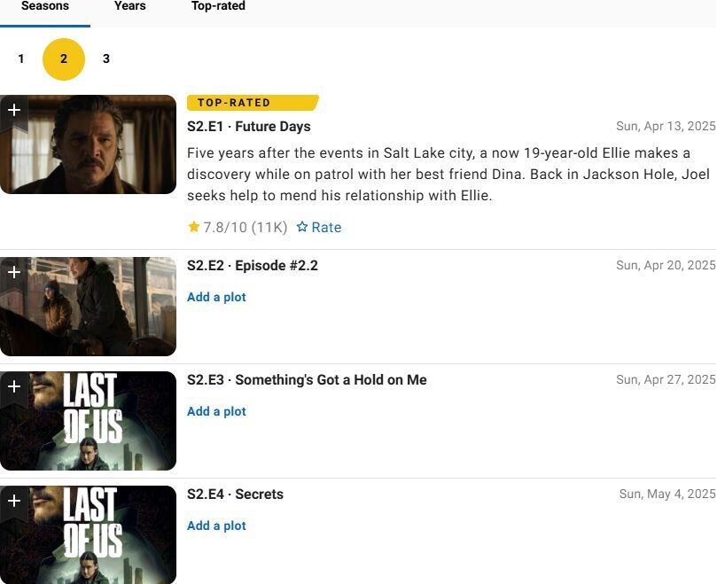Select highlighted season 2 button
The height and width of the screenshot is (584, 725).
[64, 59]
